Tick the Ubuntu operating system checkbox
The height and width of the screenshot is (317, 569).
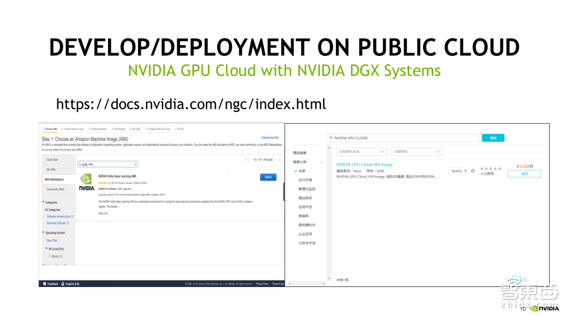pyautogui.click(x=49, y=256)
